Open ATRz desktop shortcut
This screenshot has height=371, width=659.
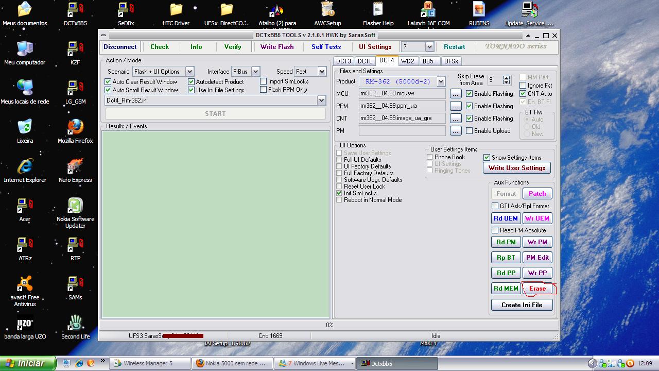25,249
